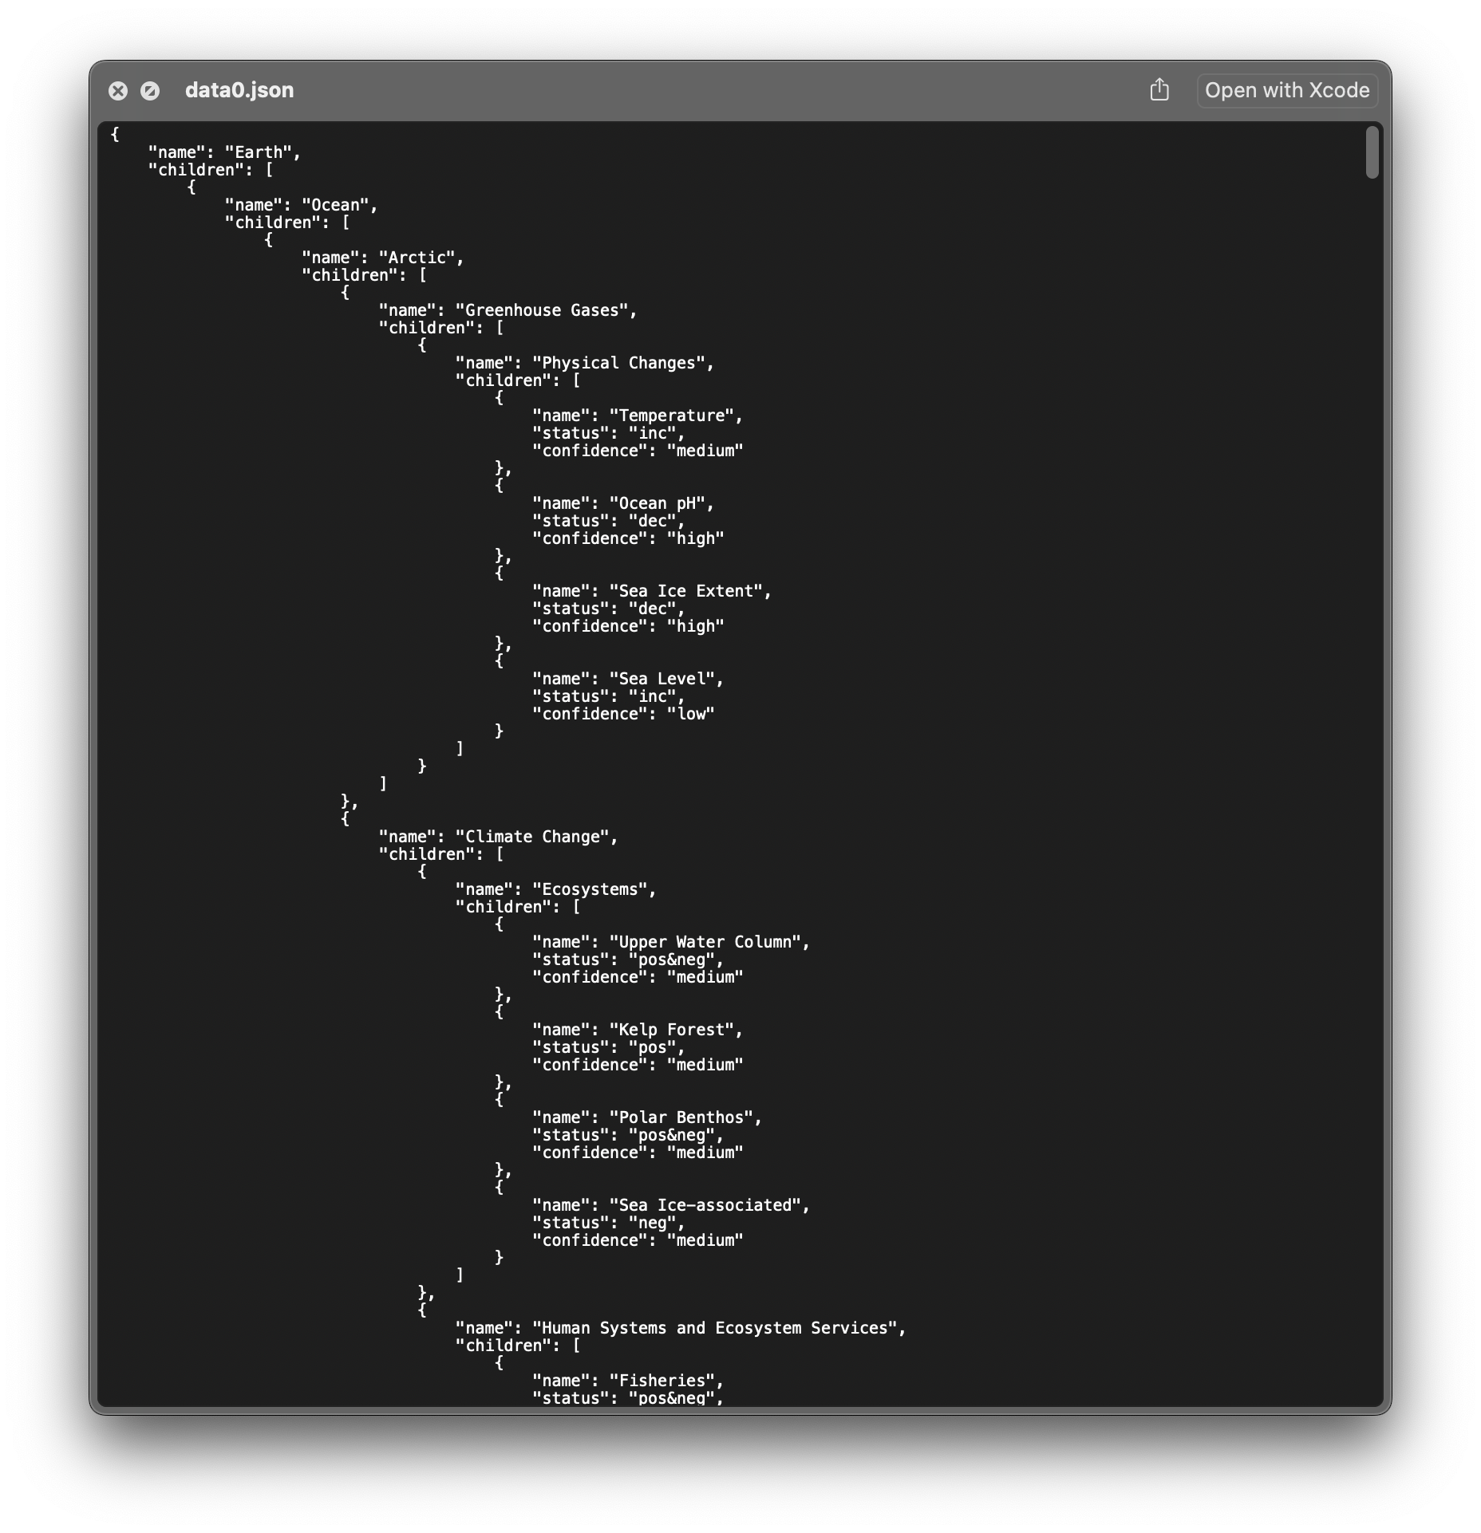1481x1533 pixels.
Task: Click the "Kelp Forest" name line
Action: click(x=637, y=1030)
